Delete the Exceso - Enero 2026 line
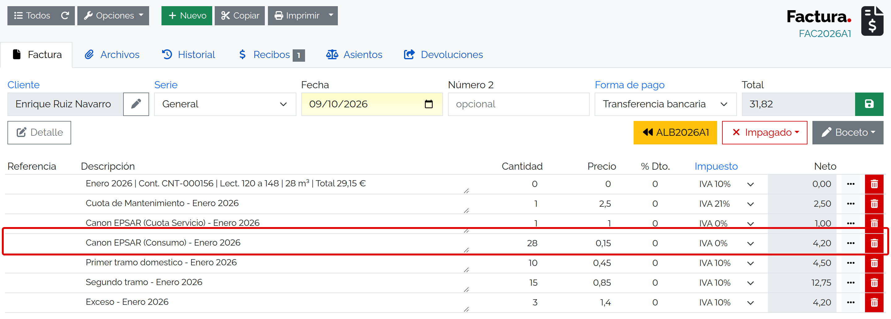Viewport: 891px width, 319px height. click(874, 302)
